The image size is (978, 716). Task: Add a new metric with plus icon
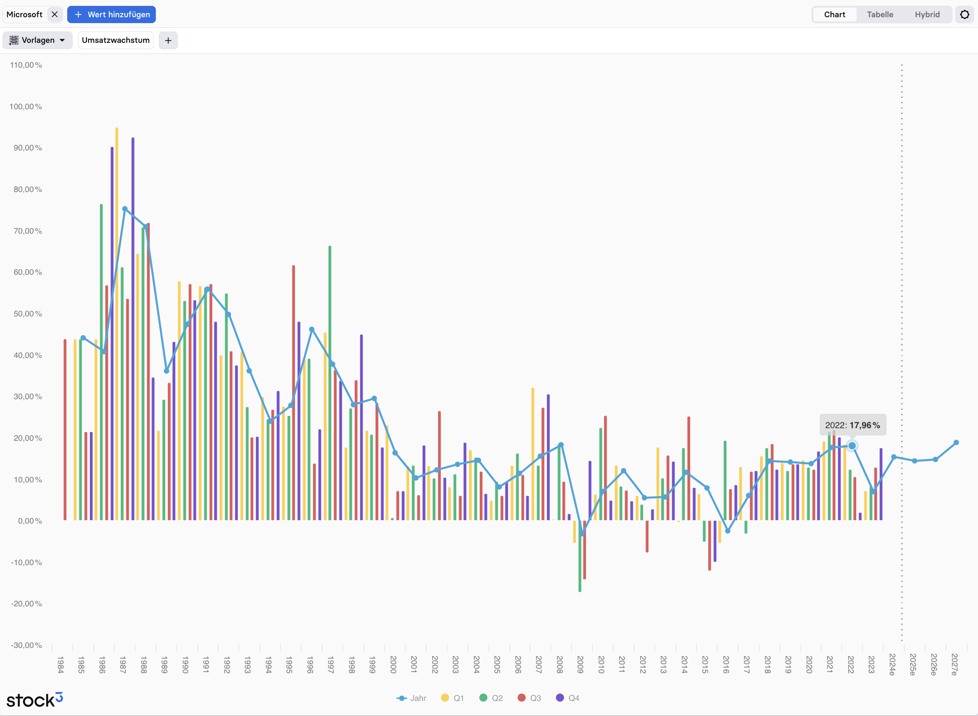pos(168,40)
